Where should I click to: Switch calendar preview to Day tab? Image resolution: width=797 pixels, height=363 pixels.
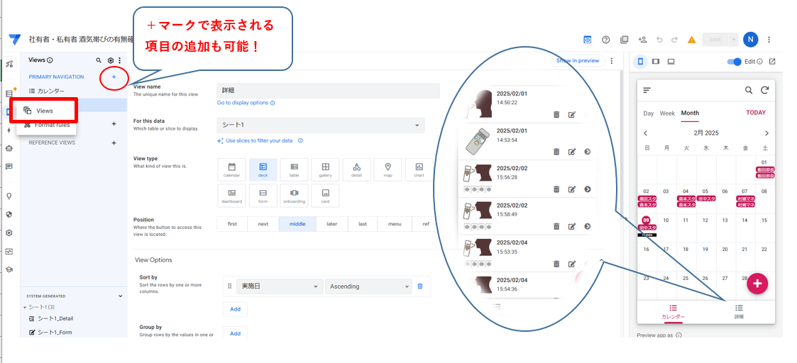click(649, 113)
